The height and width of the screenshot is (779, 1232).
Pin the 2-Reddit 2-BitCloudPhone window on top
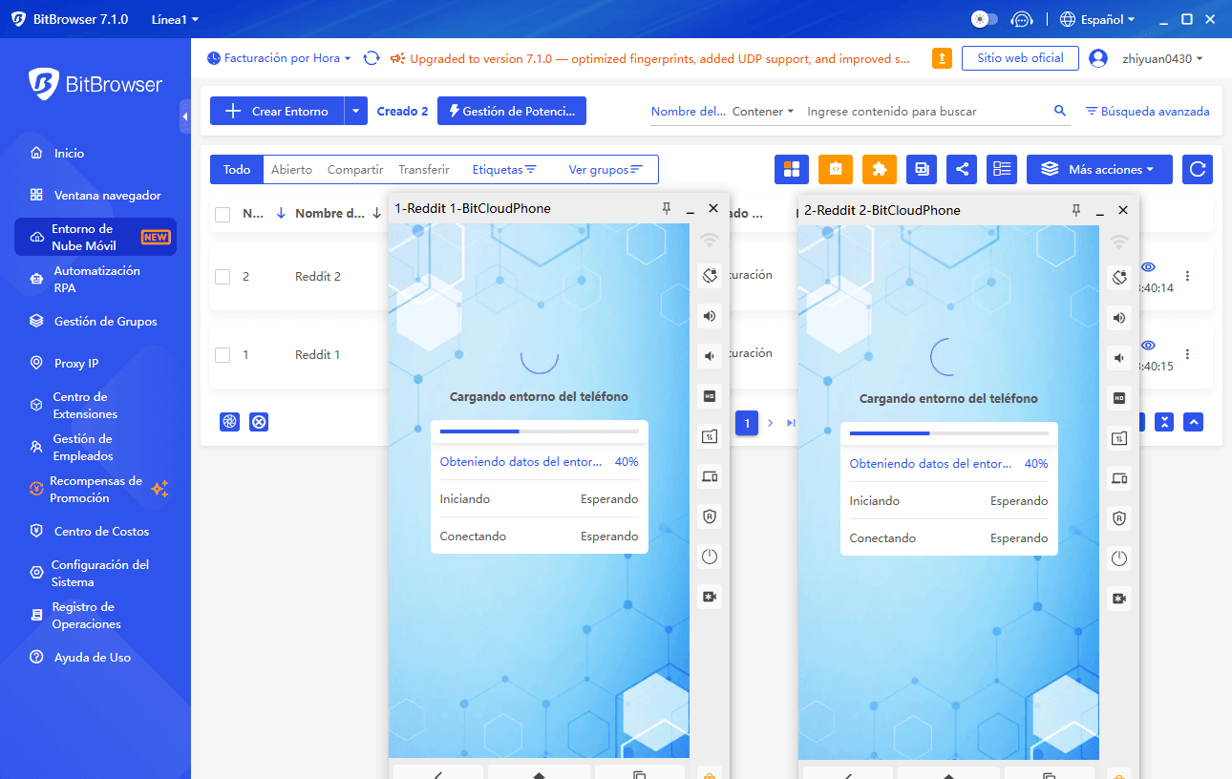pyautogui.click(x=1076, y=210)
